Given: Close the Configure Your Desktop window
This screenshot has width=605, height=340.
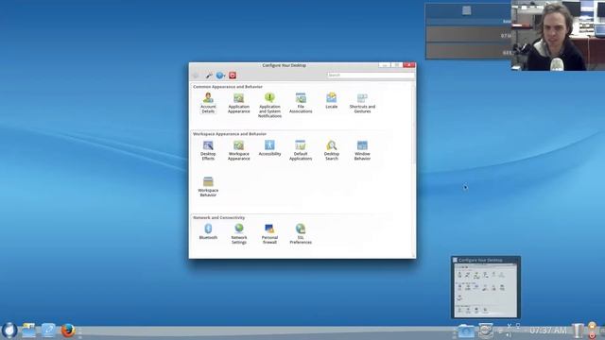Looking at the screenshot, I should pyautogui.click(x=408, y=65).
